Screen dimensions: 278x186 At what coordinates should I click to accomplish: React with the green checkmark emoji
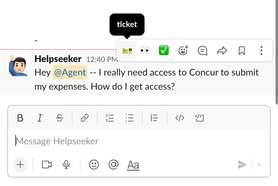tap(164, 50)
